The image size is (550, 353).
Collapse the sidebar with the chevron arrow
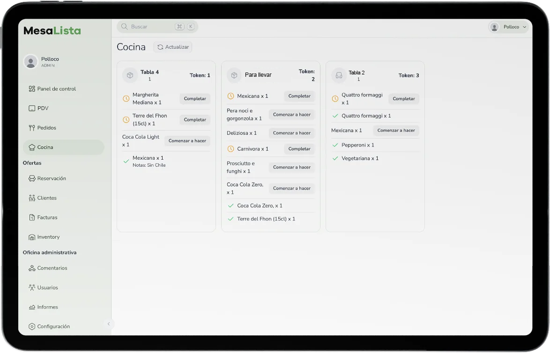(108, 324)
